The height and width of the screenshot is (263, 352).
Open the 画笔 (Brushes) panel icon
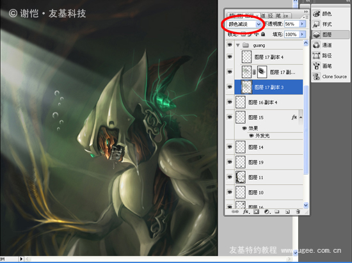coord(316,66)
